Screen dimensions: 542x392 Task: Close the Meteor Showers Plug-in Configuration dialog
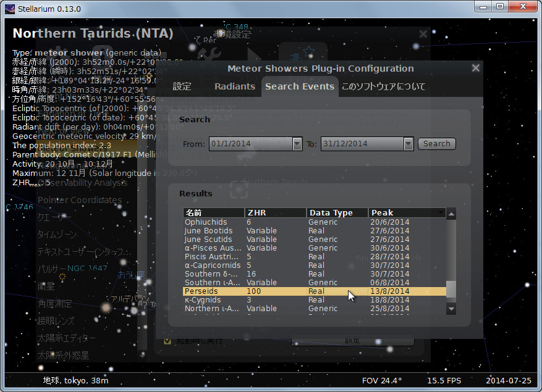(x=476, y=68)
